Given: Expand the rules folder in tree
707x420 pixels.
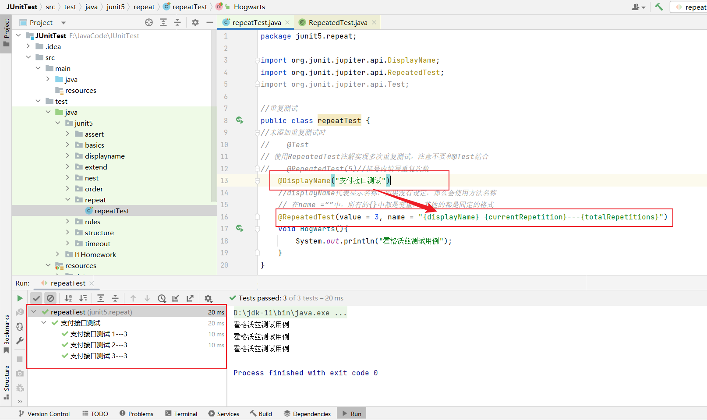Looking at the screenshot, I should coord(67,222).
